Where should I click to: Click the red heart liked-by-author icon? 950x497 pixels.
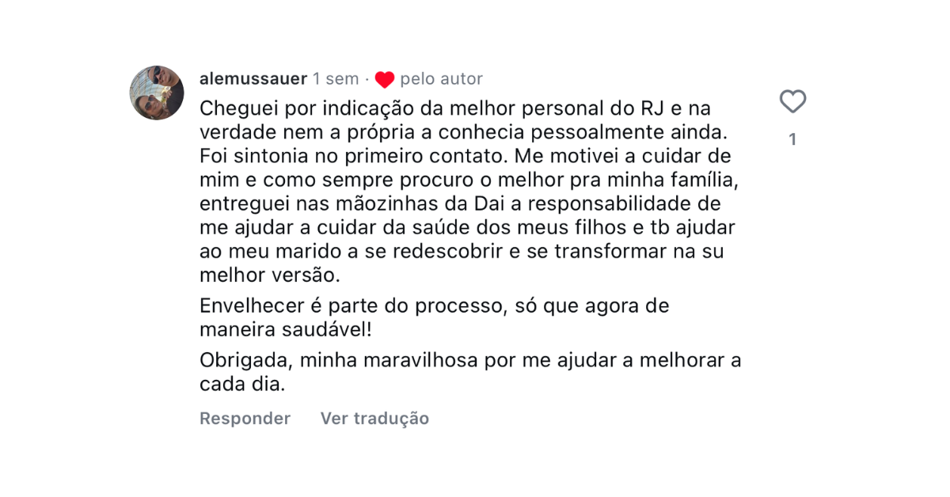point(385,79)
